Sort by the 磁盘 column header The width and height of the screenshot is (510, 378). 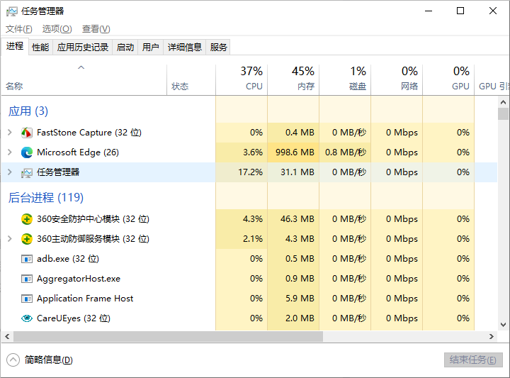tap(345, 79)
